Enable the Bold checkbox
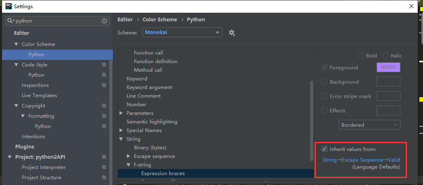The height and width of the screenshot is (185, 423). 361,55
